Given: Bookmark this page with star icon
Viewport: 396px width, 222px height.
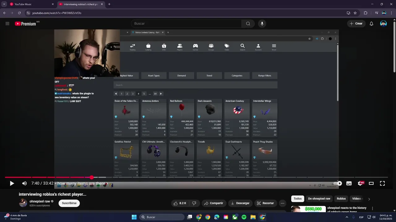Looking at the screenshot, I should [x=355, y=13].
